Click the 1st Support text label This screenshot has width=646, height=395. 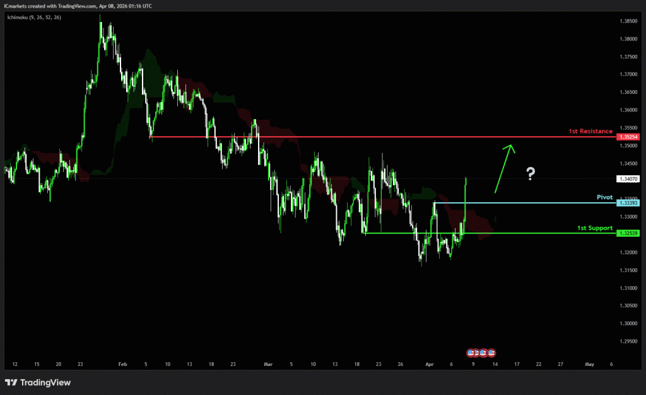[x=594, y=228]
